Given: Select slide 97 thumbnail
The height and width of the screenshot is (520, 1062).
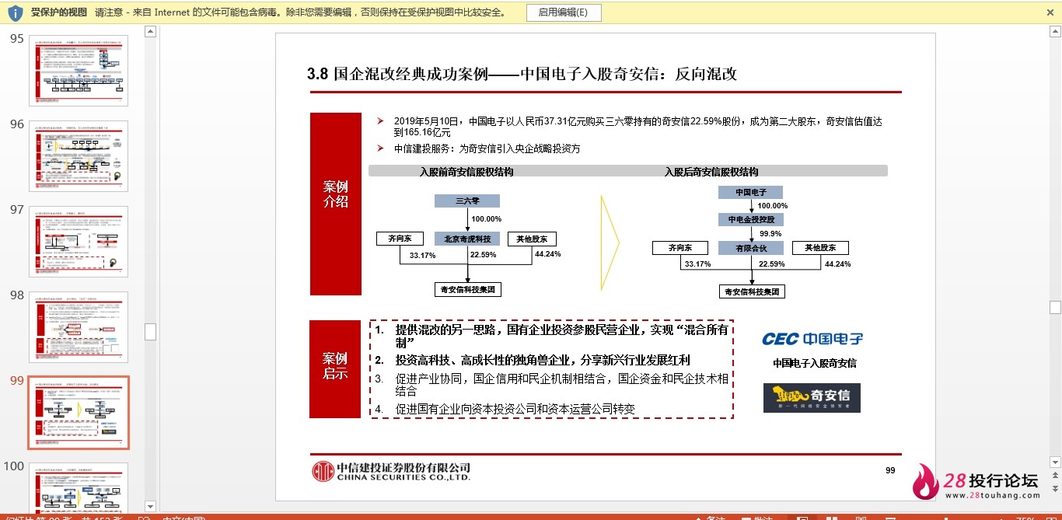Looking at the screenshot, I should pos(79,242).
